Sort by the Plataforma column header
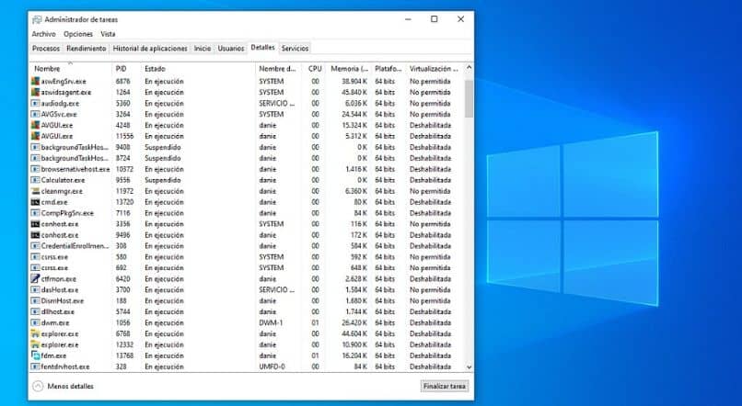 pos(388,69)
